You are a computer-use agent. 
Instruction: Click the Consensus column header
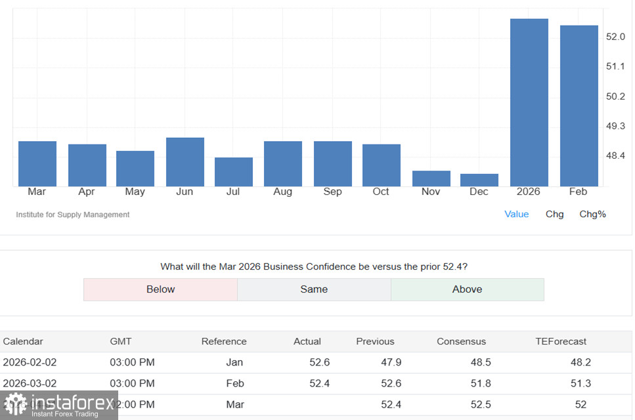pos(461,341)
